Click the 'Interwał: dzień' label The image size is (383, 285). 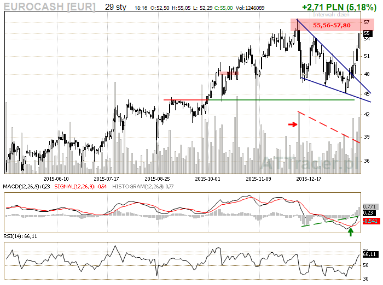331,15
